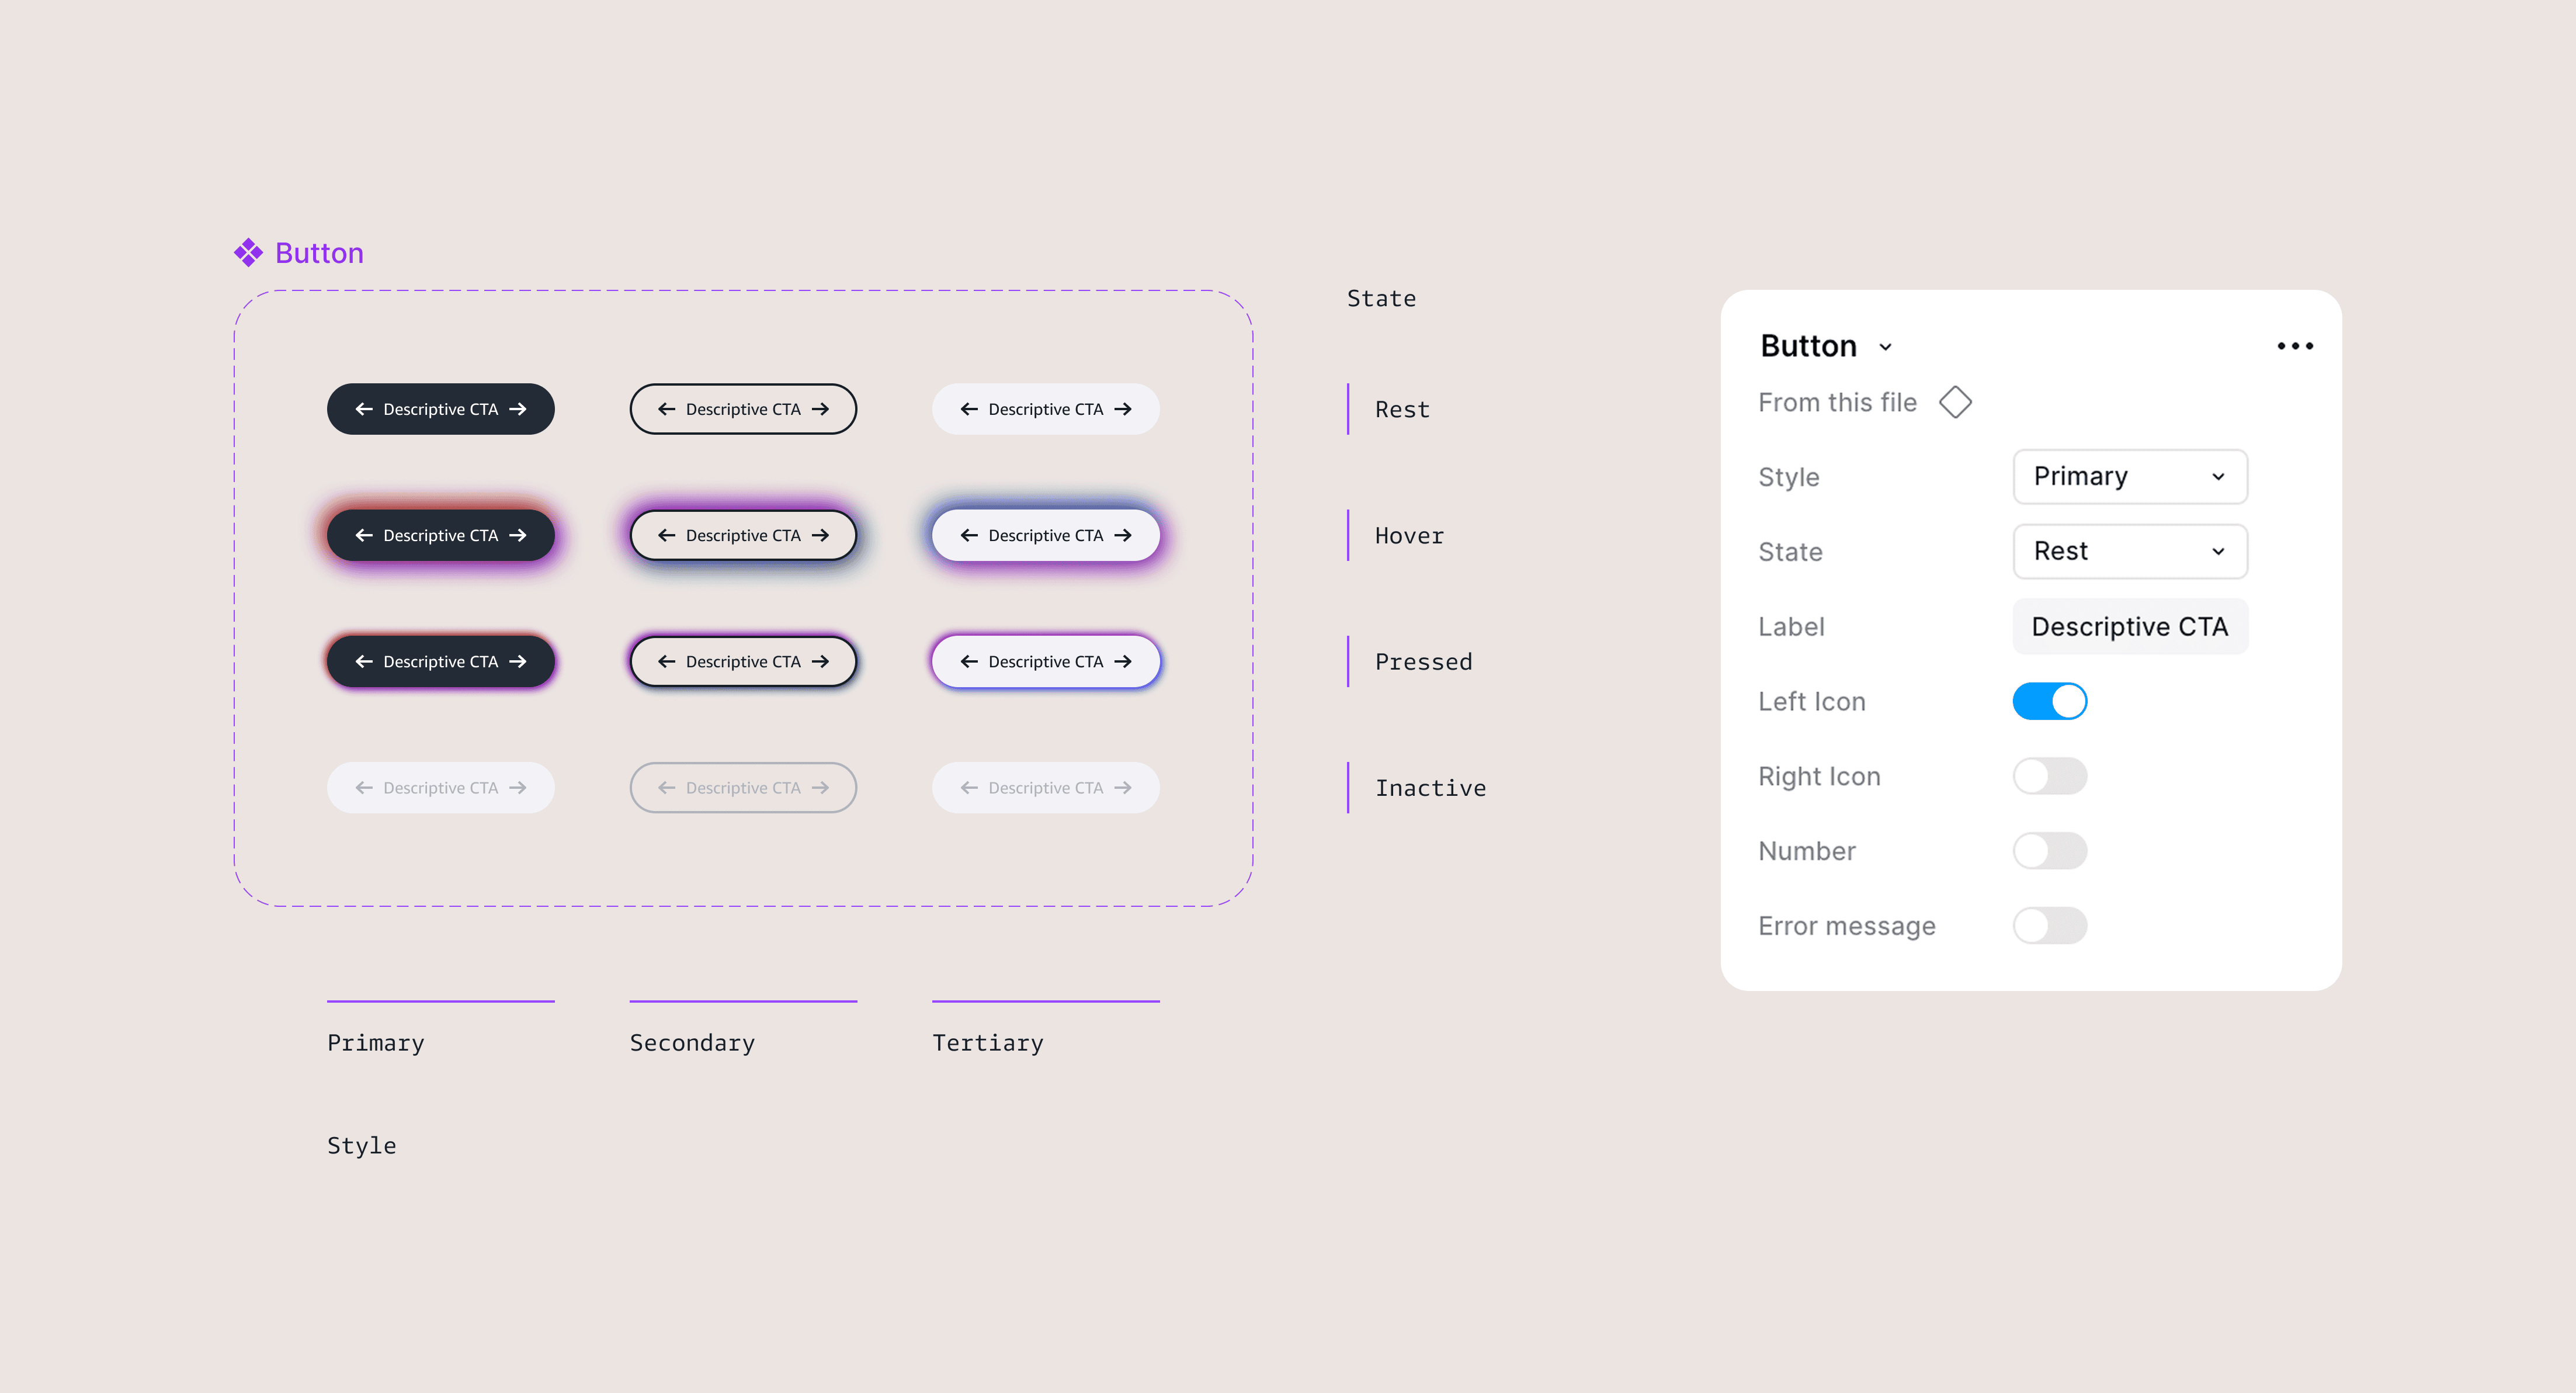
Task: Click the left arrow in secondary Inactive button
Action: 666,788
